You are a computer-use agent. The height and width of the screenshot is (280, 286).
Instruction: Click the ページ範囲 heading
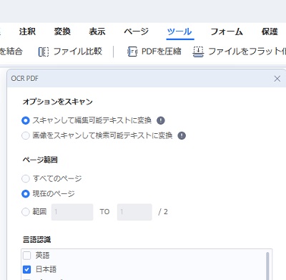(40, 160)
